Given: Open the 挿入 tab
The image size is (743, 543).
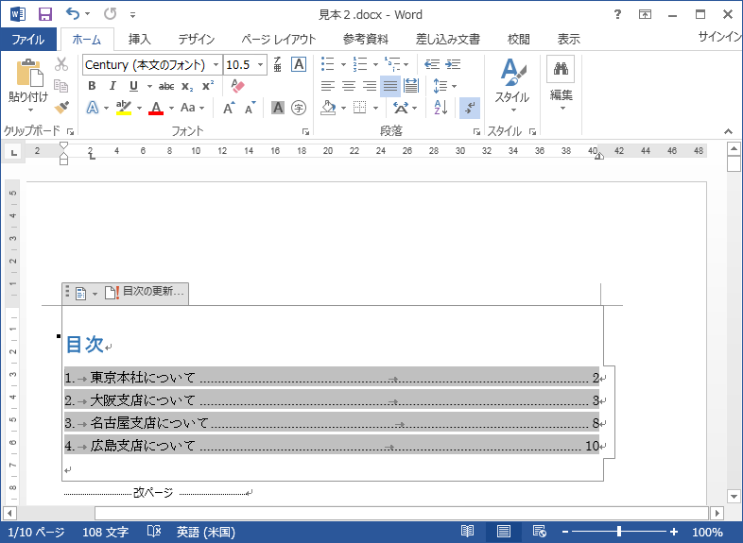Looking at the screenshot, I should click(139, 39).
